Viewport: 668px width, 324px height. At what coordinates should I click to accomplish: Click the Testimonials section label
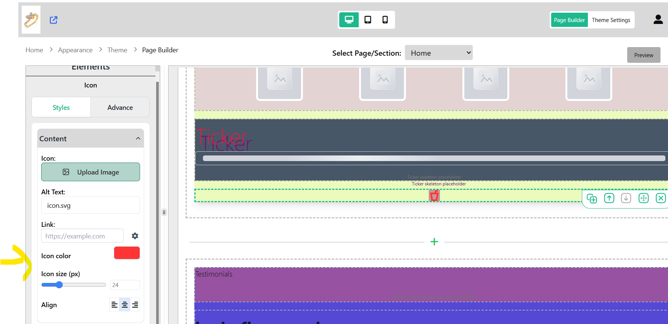pos(214,274)
